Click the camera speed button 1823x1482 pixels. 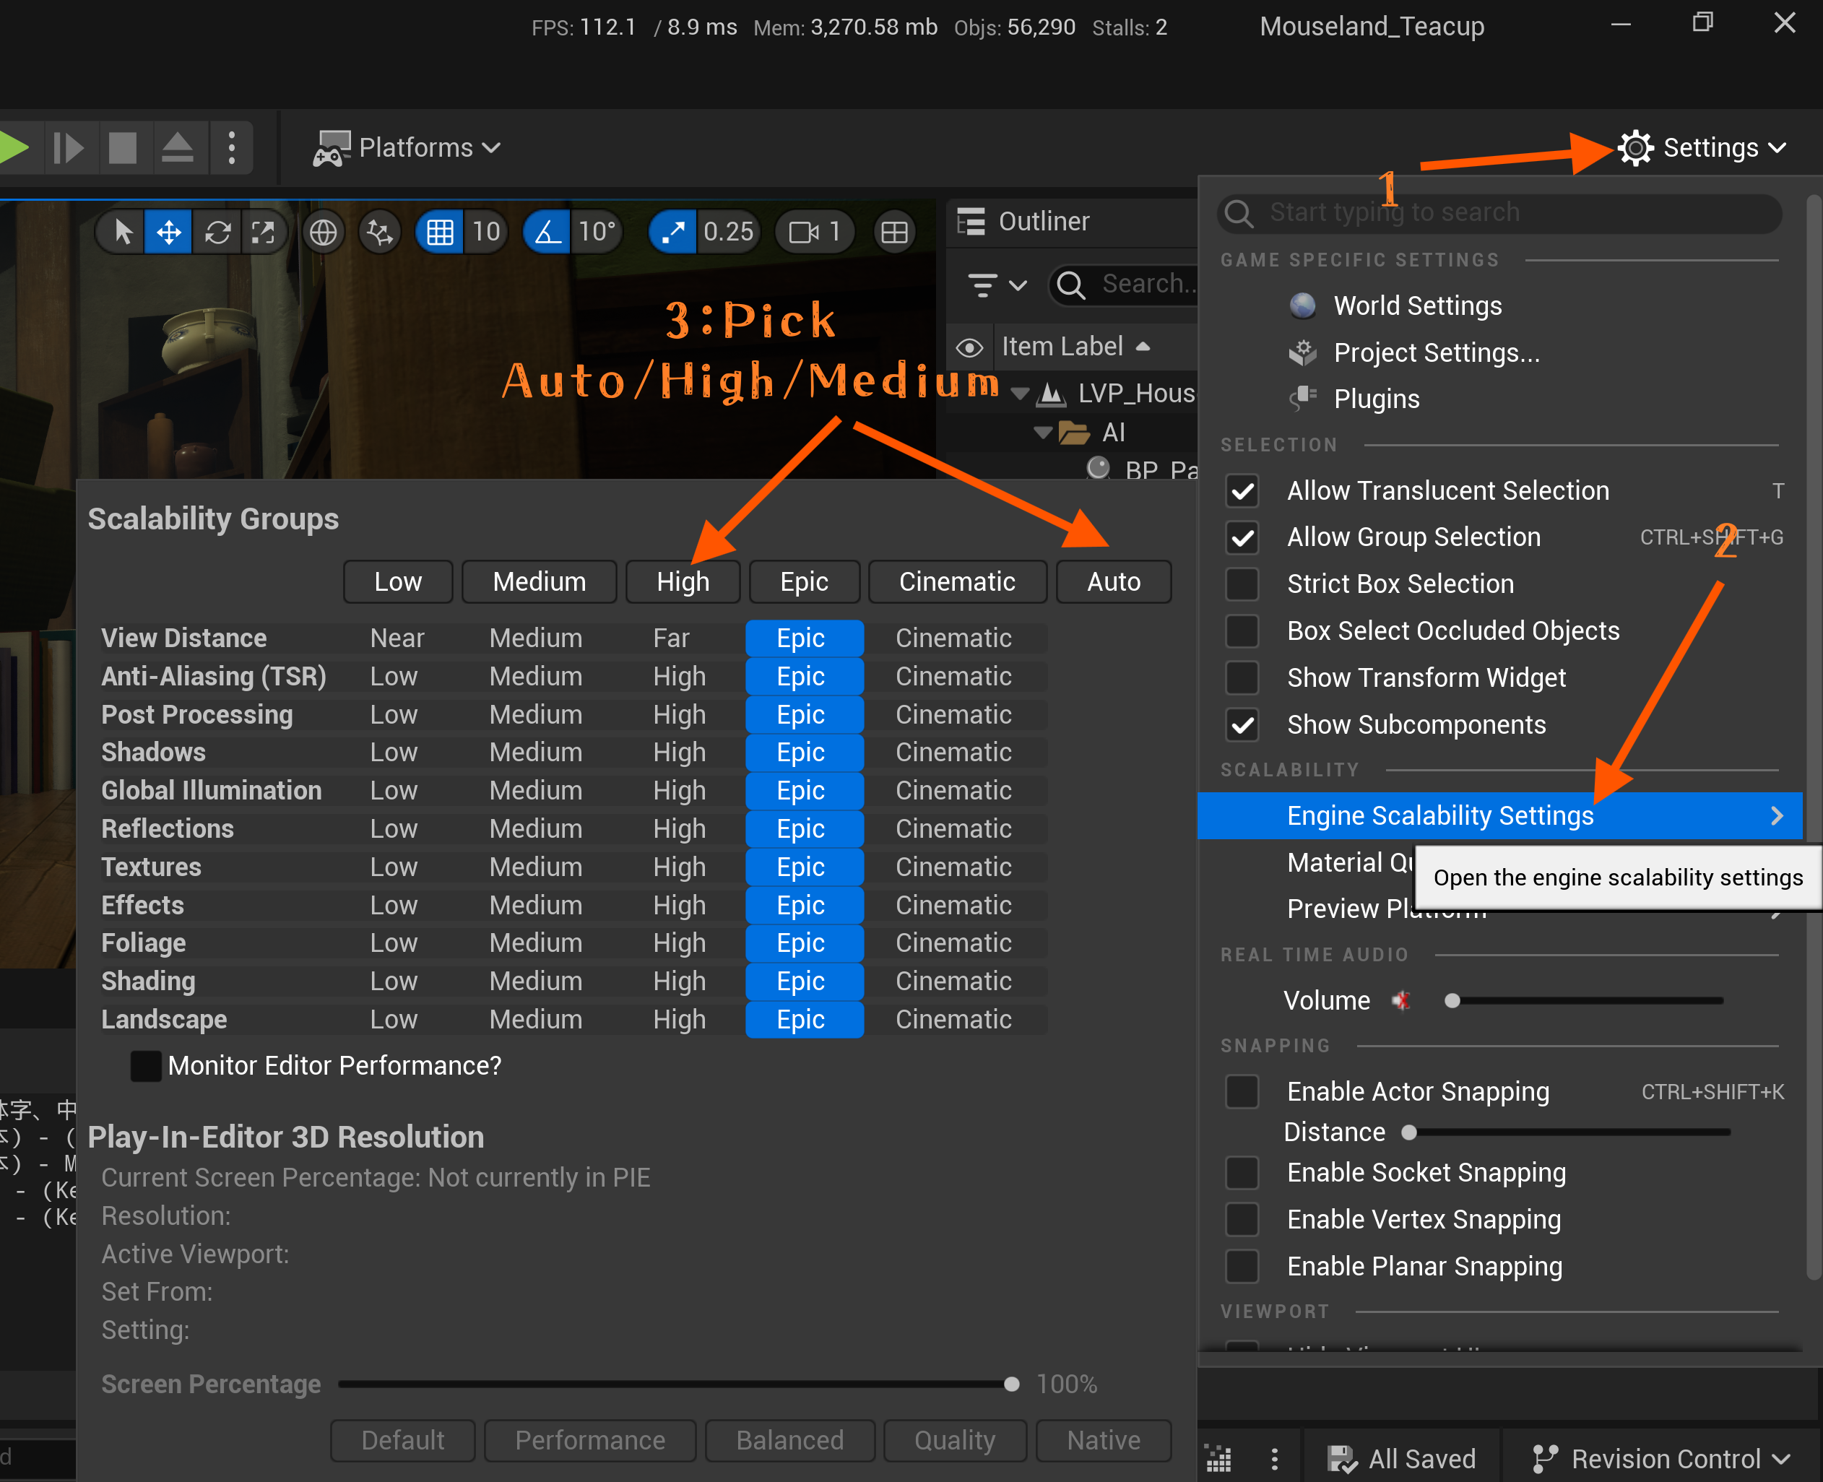pos(815,231)
